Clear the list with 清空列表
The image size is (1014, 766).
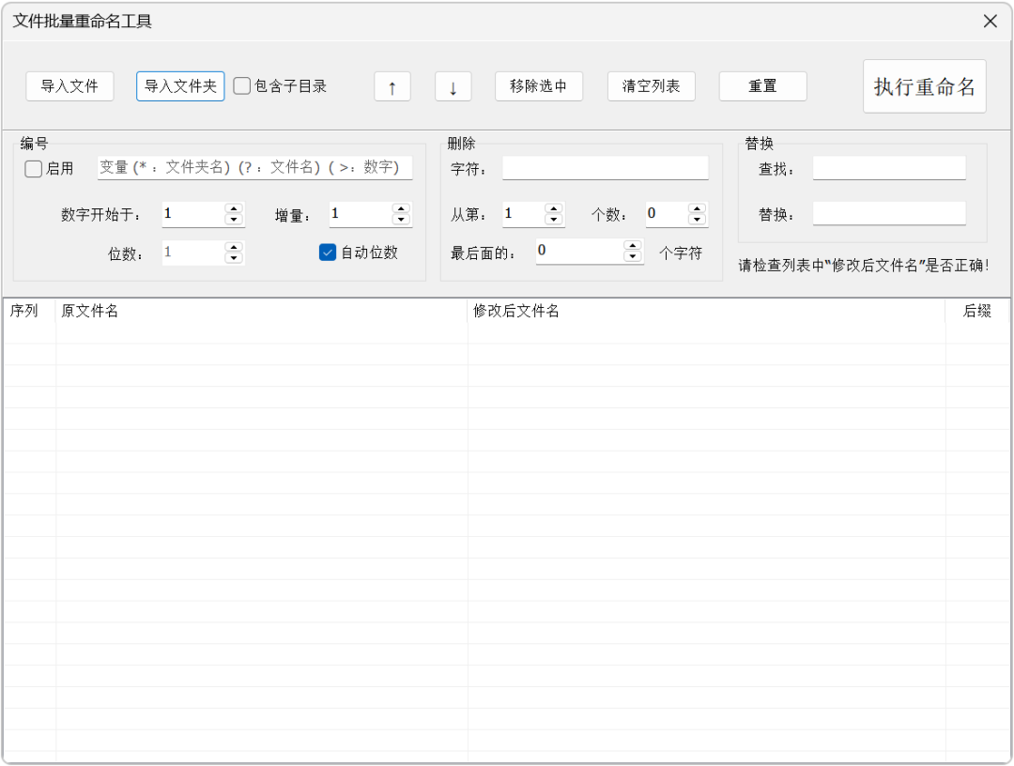(652, 86)
